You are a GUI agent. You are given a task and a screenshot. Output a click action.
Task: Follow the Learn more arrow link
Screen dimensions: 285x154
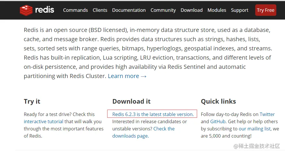(x=127, y=76)
